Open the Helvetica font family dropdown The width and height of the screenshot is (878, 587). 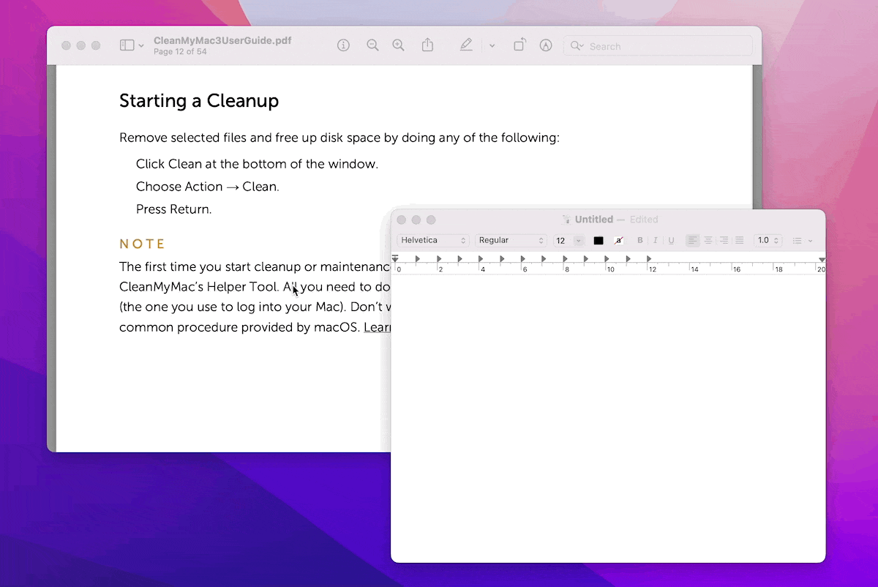point(433,240)
